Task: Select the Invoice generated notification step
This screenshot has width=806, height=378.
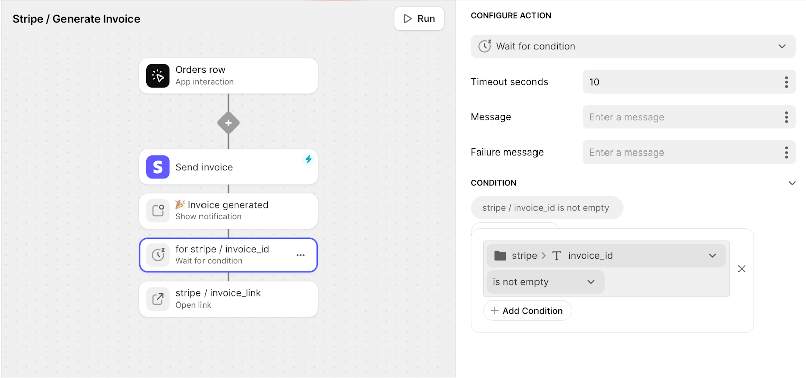Action: (x=228, y=211)
